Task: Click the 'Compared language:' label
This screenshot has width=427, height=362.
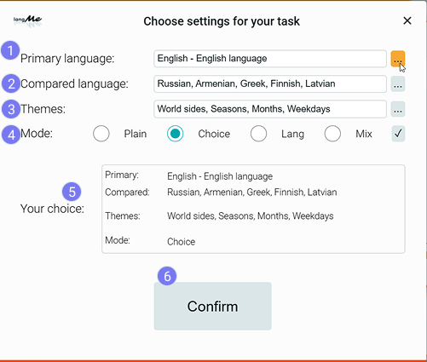Action: point(74,83)
